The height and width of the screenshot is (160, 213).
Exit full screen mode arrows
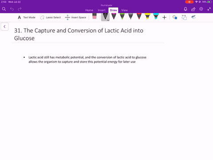pyautogui.click(x=209, y=9)
